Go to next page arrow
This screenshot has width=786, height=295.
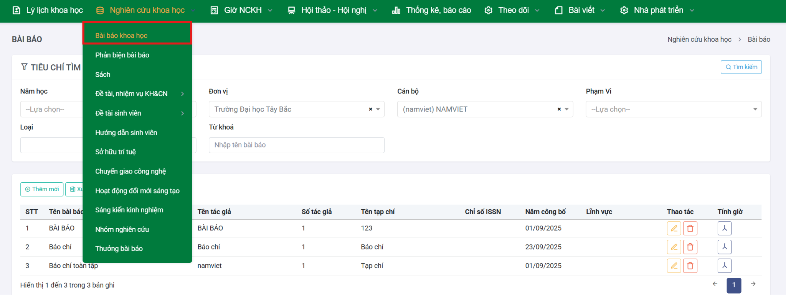click(x=753, y=284)
